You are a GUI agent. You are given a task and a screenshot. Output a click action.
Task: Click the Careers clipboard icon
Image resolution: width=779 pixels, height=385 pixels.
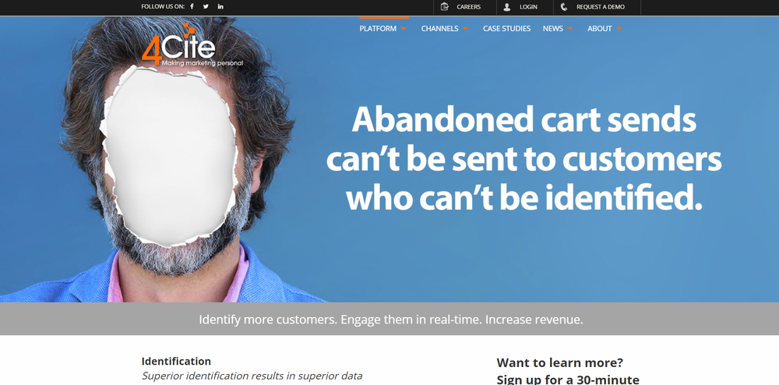(445, 6)
